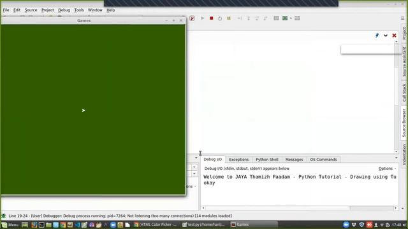
Task: Open the File menu
Action: click(6, 10)
